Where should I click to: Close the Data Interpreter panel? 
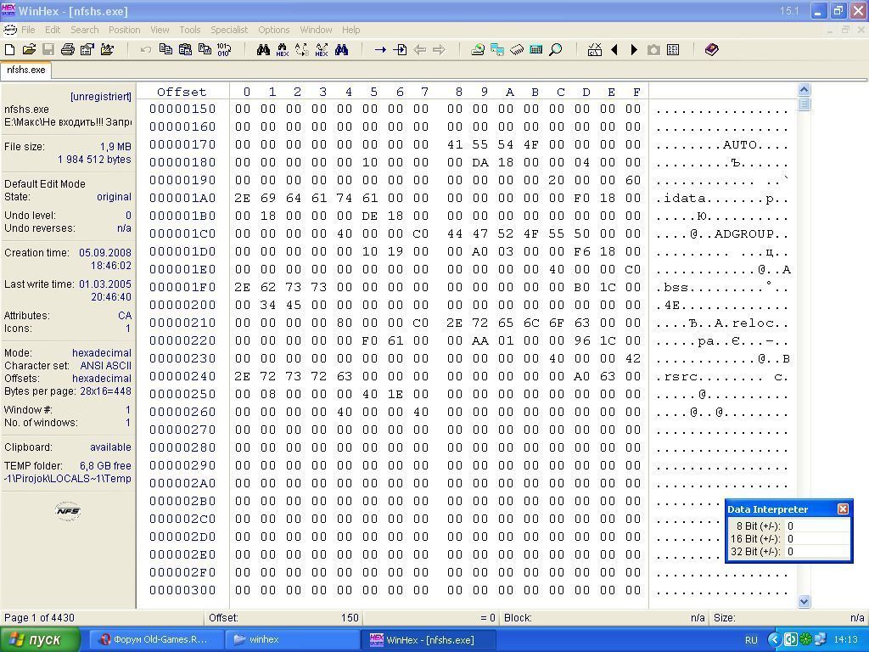click(843, 509)
